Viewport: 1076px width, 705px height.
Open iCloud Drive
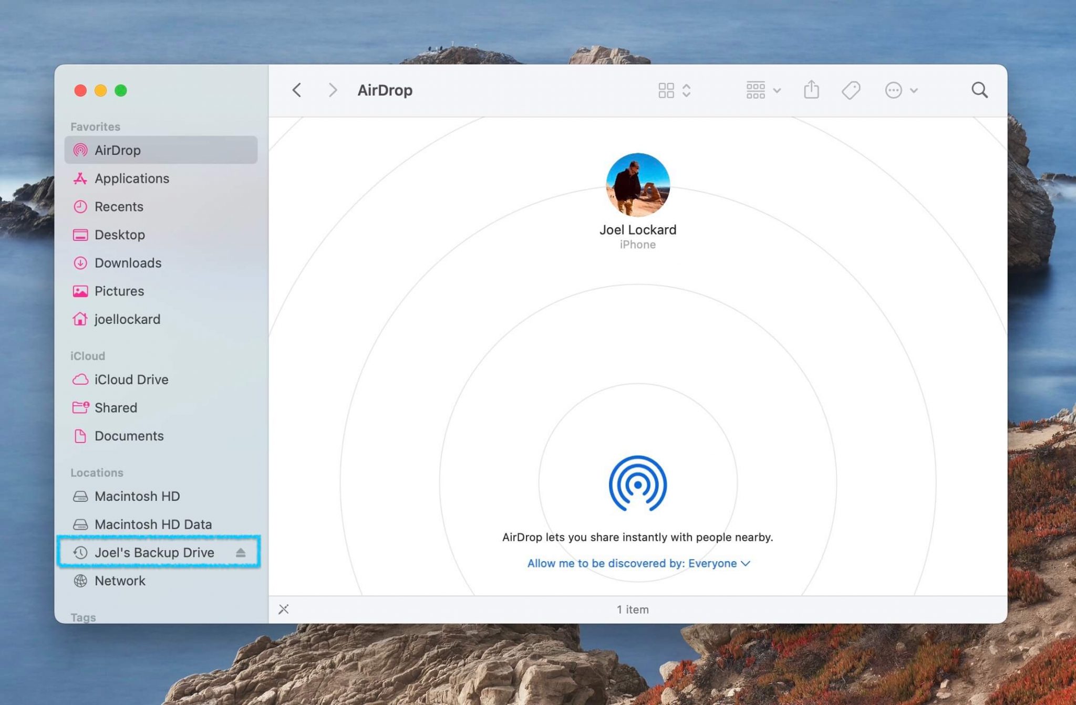coord(161,380)
